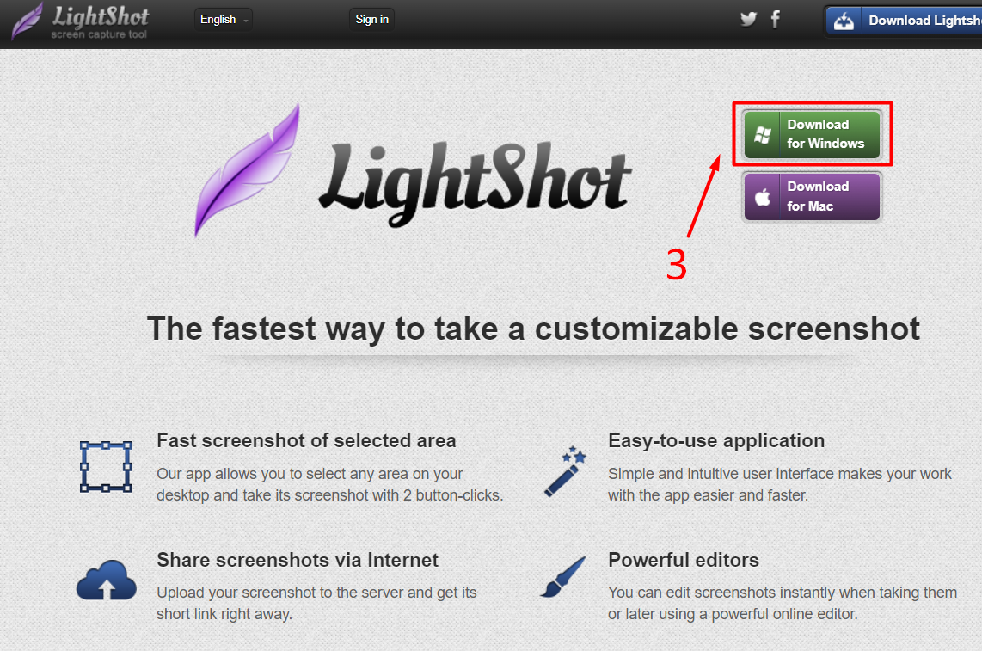Click the Download Lightshot header button
The width and height of the screenshot is (982, 651).
[x=904, y=21]
